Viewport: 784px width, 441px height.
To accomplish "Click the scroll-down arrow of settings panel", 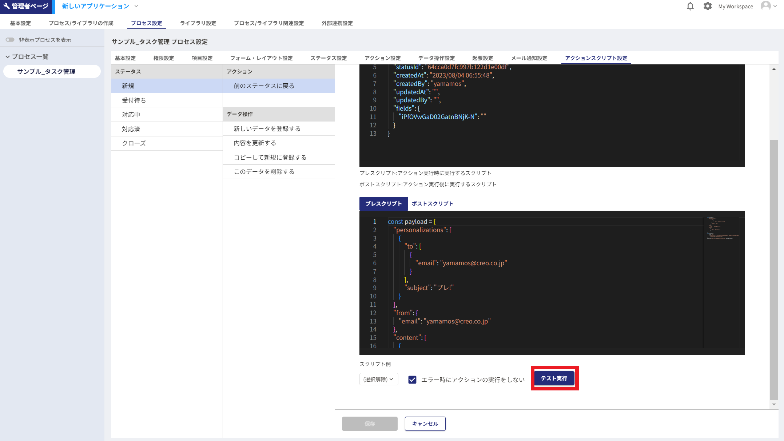I will [774, 405].
